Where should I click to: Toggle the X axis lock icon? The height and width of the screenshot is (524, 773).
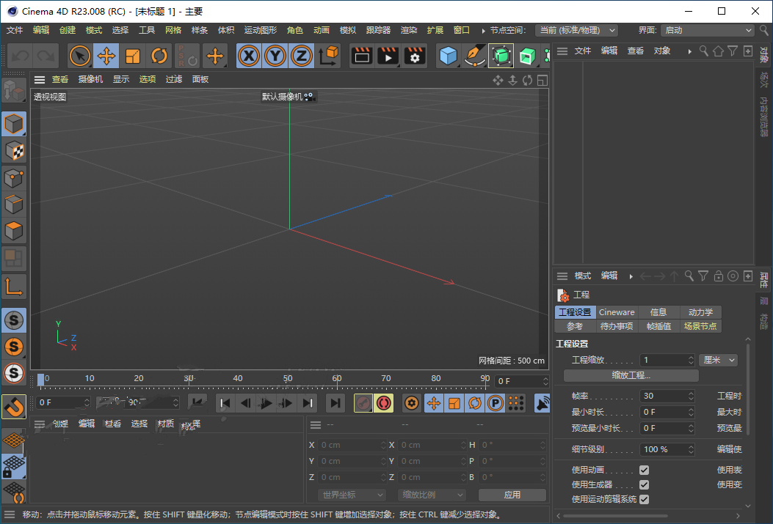coord(248,56)
